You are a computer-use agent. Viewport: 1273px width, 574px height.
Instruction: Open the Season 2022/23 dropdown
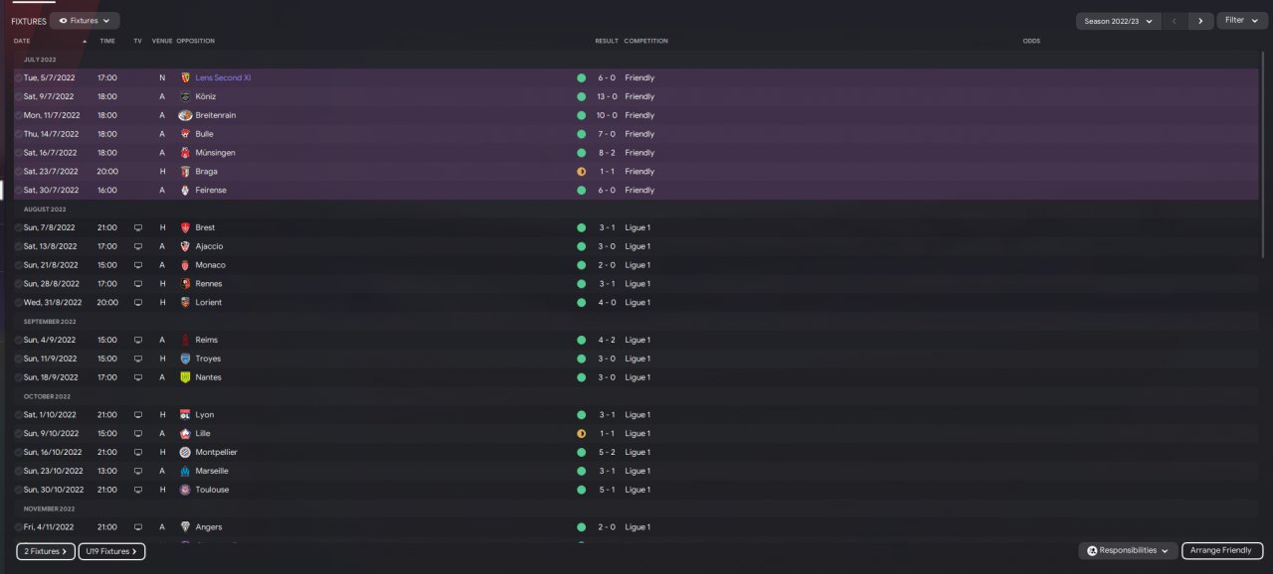point(1118,20)
